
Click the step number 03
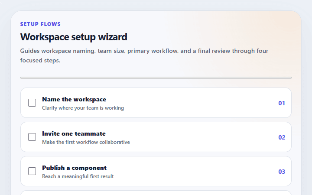[x=282, y=172]
